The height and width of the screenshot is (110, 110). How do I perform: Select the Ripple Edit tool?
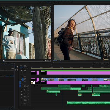coord(16,68)
